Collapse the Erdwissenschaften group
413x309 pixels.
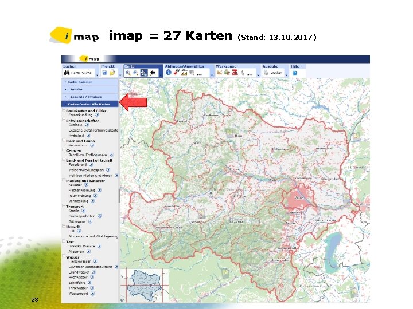pos(64,120)
